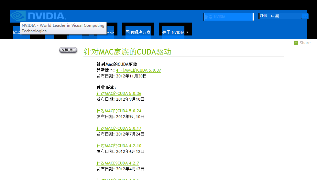Click the 以往版本 section label
Image resolution: width=317 pixels, height=180 pixels.
point(106,87)
